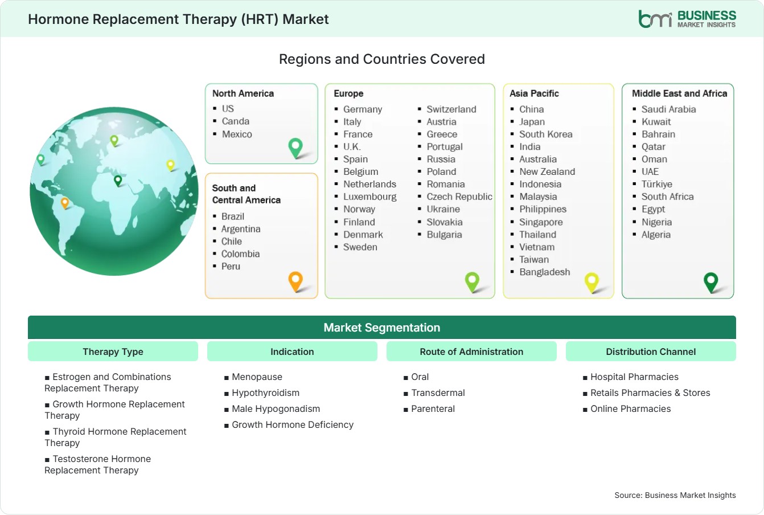Click the orange pin in South and Central America card
Viewport: 764px width, 515px height.
point(295,281)
